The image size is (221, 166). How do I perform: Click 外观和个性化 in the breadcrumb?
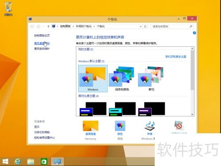click(84, 27)
